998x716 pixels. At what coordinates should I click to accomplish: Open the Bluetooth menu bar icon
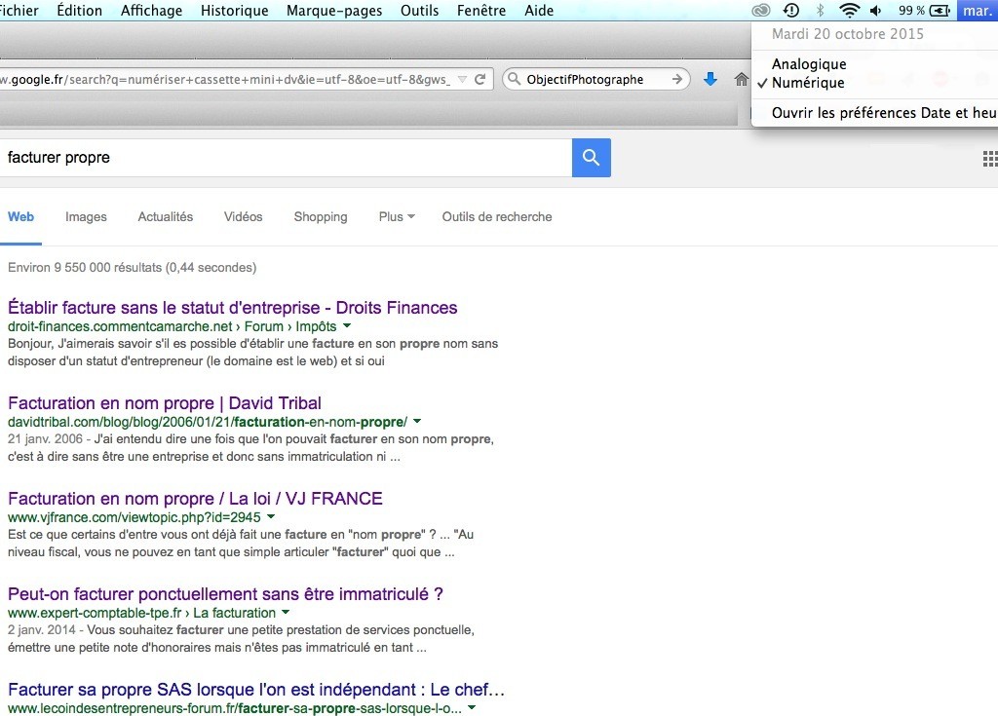pos(820,10)
